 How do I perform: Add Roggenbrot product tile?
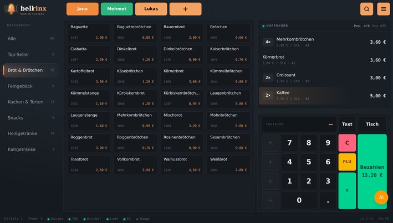point(89,143)
